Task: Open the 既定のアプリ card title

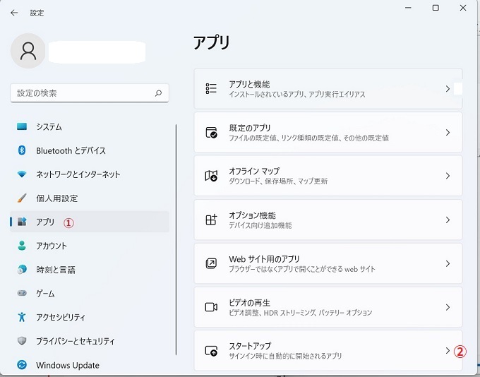Action: (250, 128)
